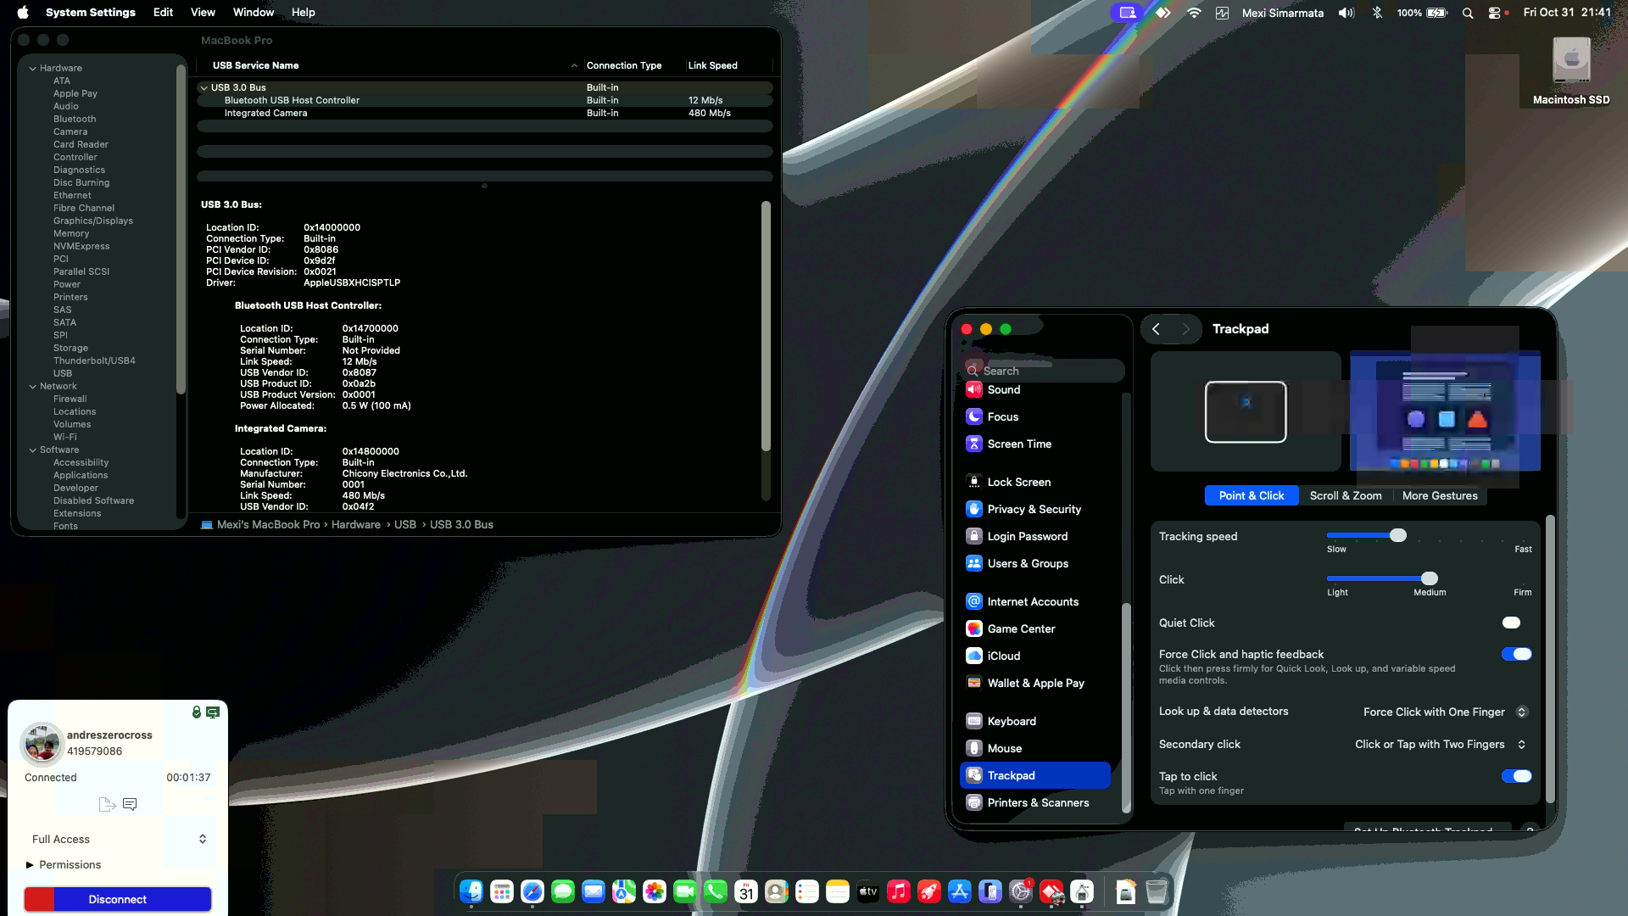The width and height of the screenshot is (1628, 916).
Task: Open Trash in the Dock
Action: [1157, 891]
